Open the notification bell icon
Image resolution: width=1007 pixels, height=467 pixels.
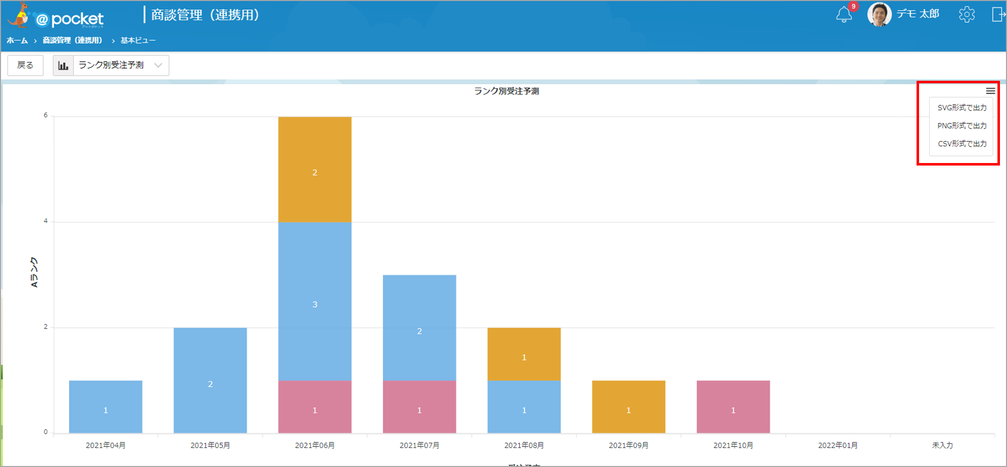coord(844,15)
